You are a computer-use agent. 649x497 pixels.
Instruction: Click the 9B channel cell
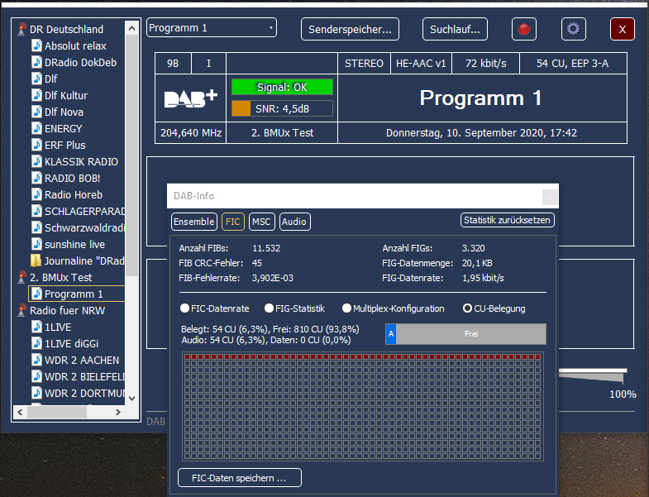pyautogui.click(x=173, y=64)
